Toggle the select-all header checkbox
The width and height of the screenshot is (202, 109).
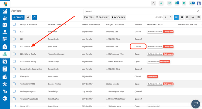[x=14, y=25]
